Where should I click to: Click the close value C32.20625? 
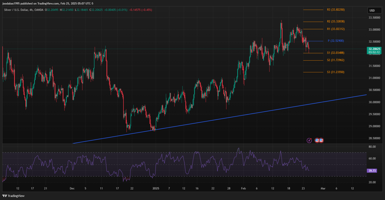pos(96,10)
